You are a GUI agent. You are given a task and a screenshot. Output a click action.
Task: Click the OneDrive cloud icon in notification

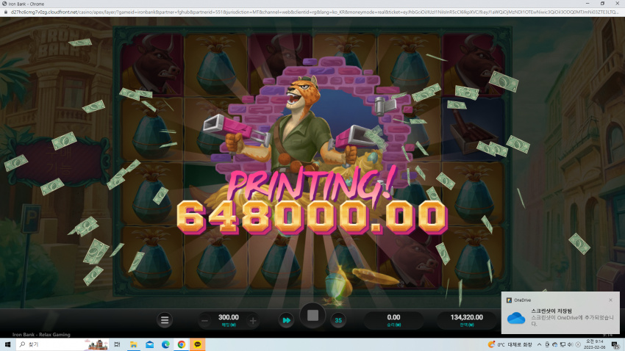click(x=516, y=318)
